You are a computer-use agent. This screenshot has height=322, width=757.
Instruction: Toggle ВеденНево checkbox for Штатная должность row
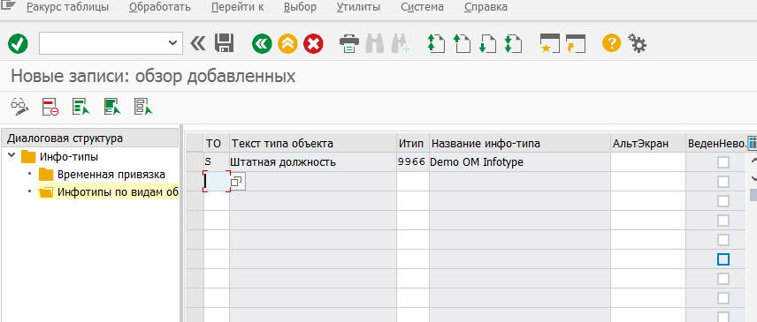click(723, 162)
